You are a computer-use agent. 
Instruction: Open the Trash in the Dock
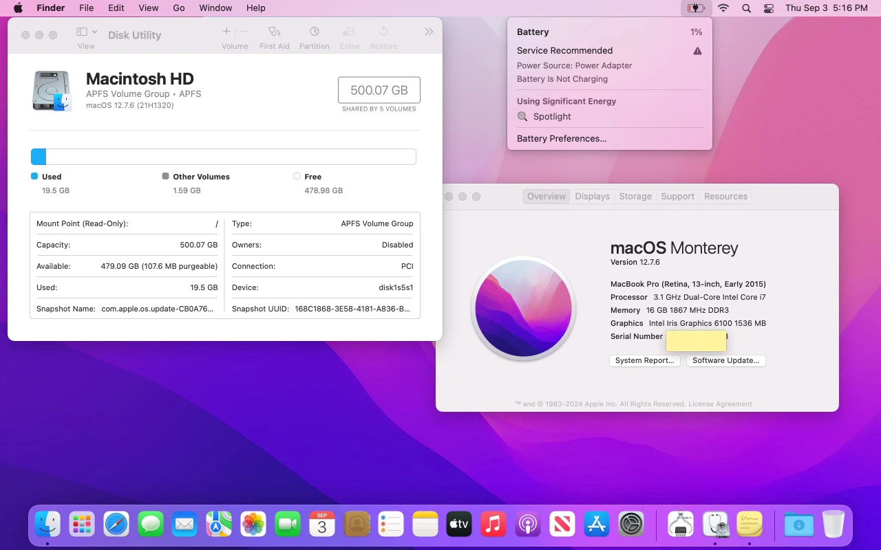tap(833, 525)
